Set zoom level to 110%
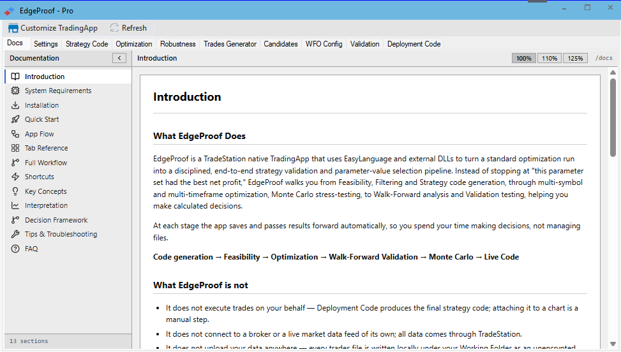The width and height of the screenshot is (621, 352). pyautogui.click(x=550, y=58)
